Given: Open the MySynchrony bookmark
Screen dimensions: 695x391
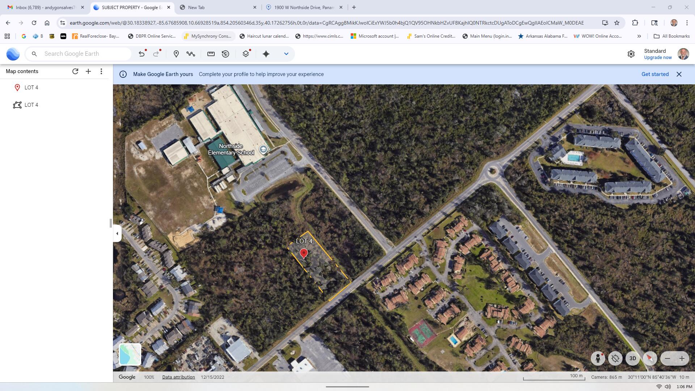Looking at the screenshot, I should point(208,36).
